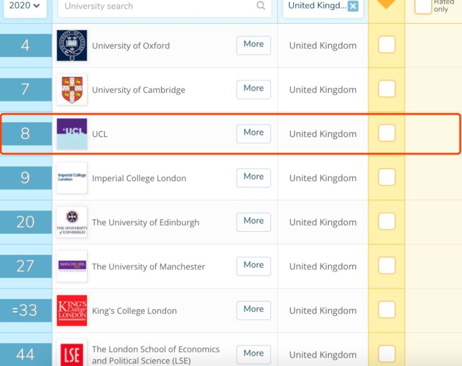The height and width of the screenshot is (366, 462).
Task: Open the 2020 year dropdown
Action: 24,6
